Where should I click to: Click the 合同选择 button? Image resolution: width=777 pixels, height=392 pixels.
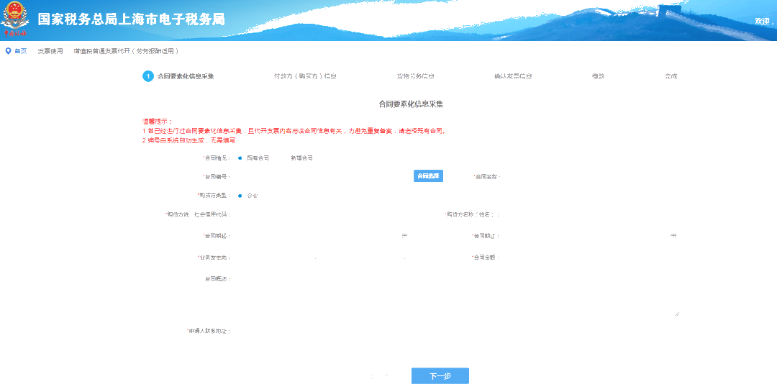(x=428, y=176)
